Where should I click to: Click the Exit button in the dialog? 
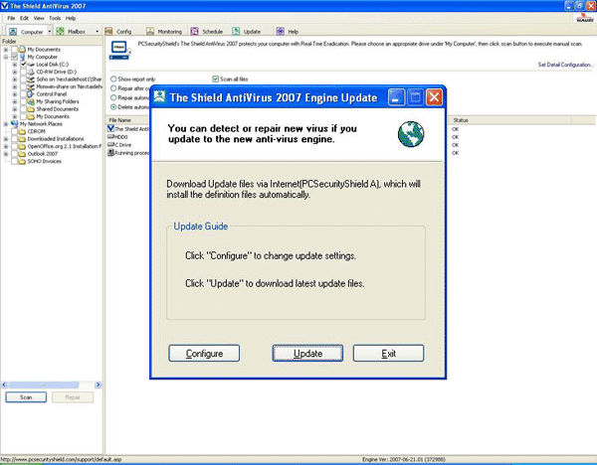coord(388,353)
